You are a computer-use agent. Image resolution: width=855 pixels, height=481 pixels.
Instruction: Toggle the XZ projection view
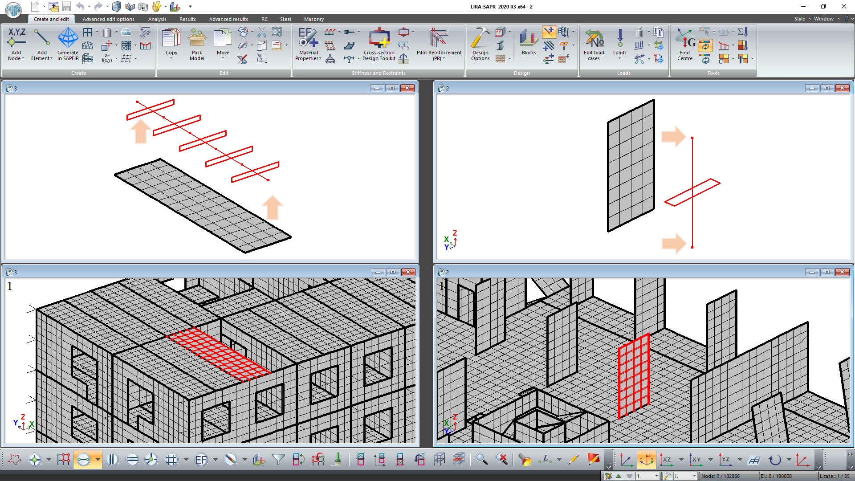667,459
